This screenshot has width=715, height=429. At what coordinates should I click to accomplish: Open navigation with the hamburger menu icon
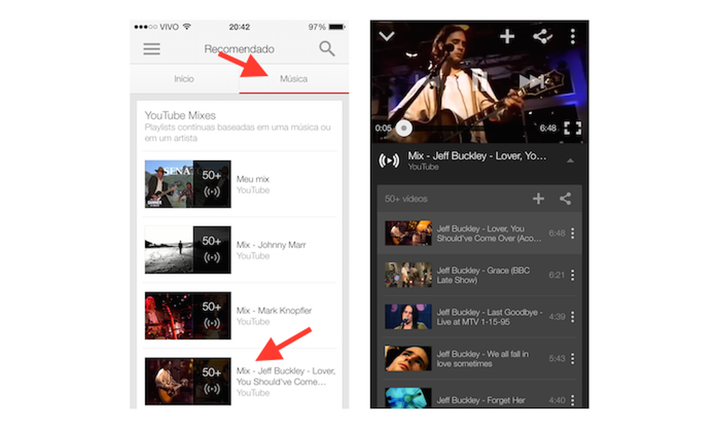151,49
